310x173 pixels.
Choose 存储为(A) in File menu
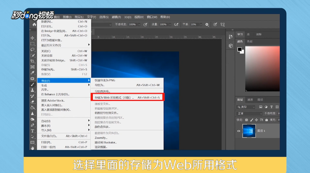pos(64,69)
